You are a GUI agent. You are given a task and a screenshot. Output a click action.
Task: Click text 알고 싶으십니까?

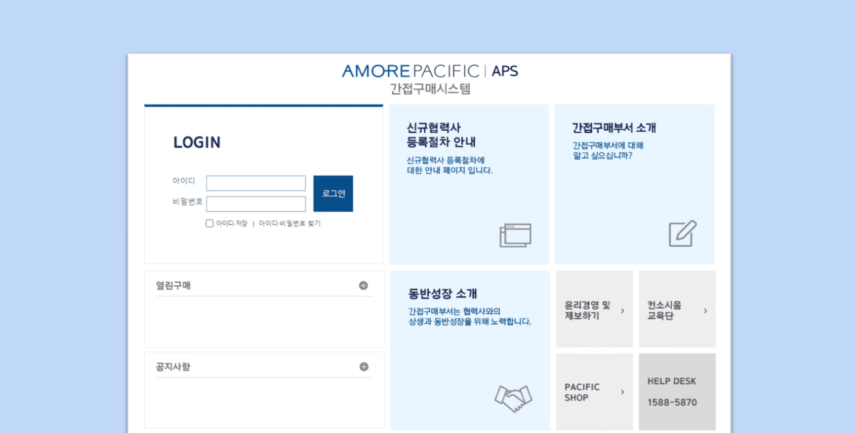coord(603,156)
